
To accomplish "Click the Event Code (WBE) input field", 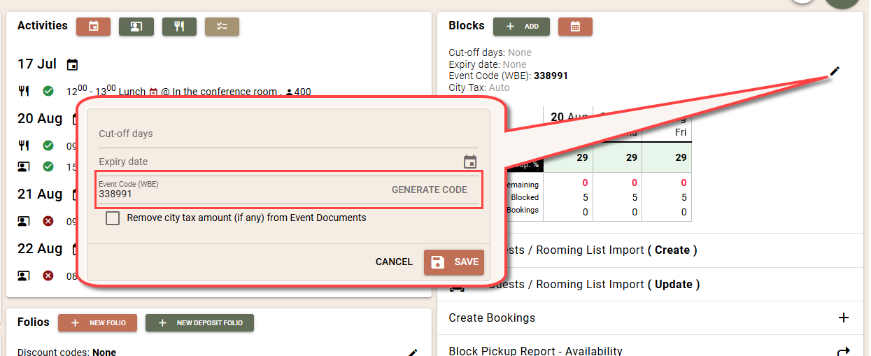I will click(241, 194).
